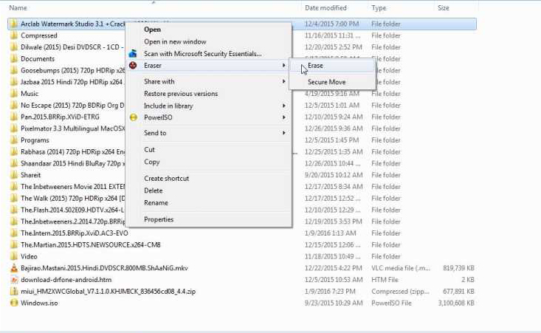
Task: Select the Music folder icon
Action: pos(14,94)
